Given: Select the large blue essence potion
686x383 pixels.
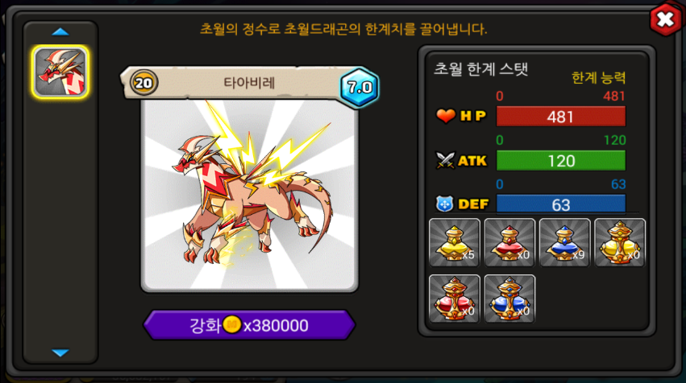Looking at the screenshot, I should click(509, 299).
